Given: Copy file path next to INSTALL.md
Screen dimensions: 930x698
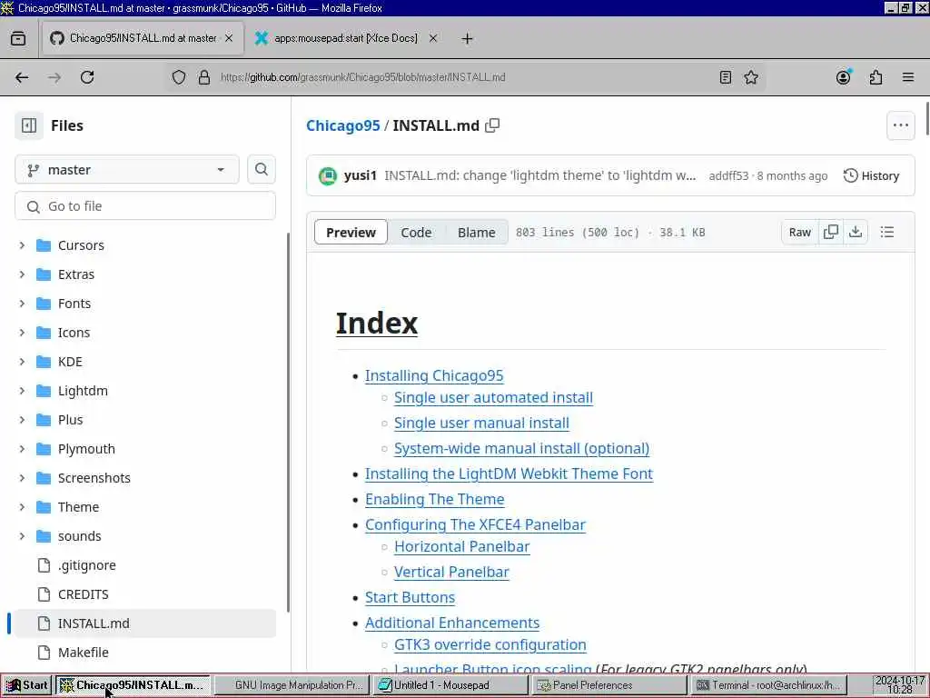Looking at the screenshot, I should 492,125.
